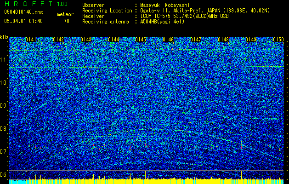Click the Receiver label
This screenshot has width=289, height=184.
point(93,16)
